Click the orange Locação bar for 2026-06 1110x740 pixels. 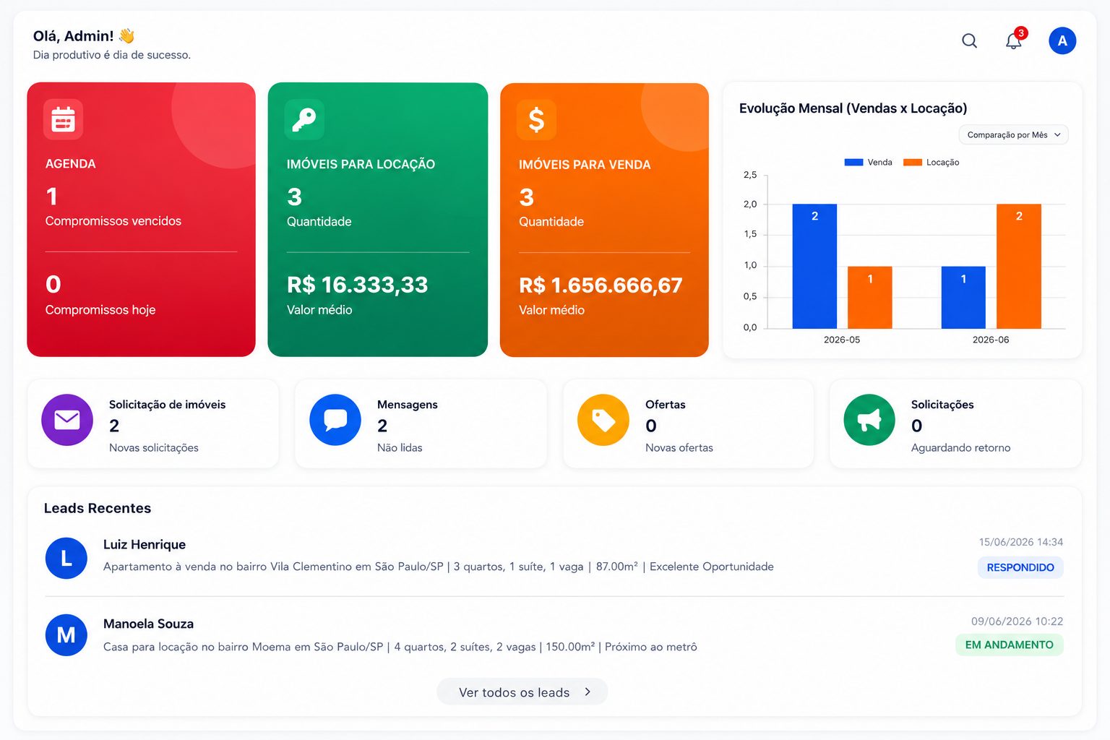1019,266
